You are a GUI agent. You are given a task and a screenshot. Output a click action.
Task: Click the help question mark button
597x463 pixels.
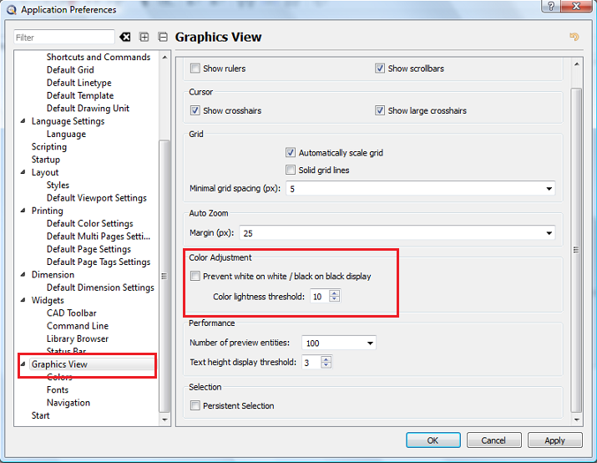[549, 7]
